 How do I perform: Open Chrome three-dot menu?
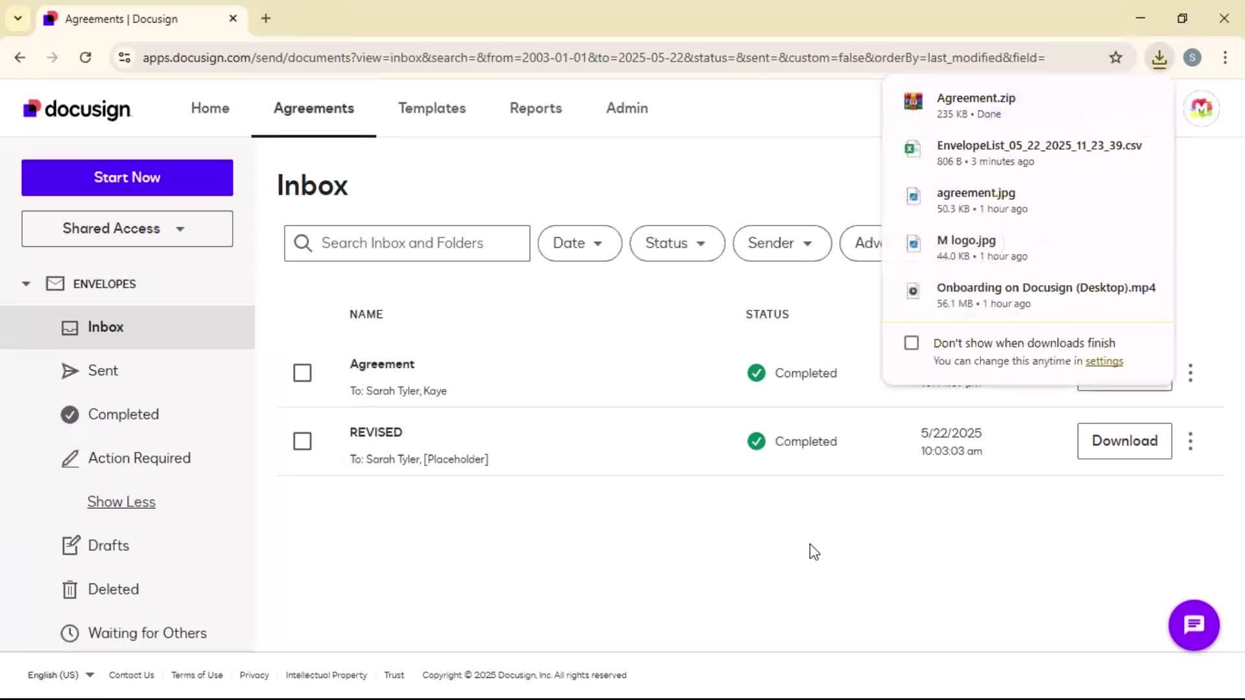[1225, 58]
